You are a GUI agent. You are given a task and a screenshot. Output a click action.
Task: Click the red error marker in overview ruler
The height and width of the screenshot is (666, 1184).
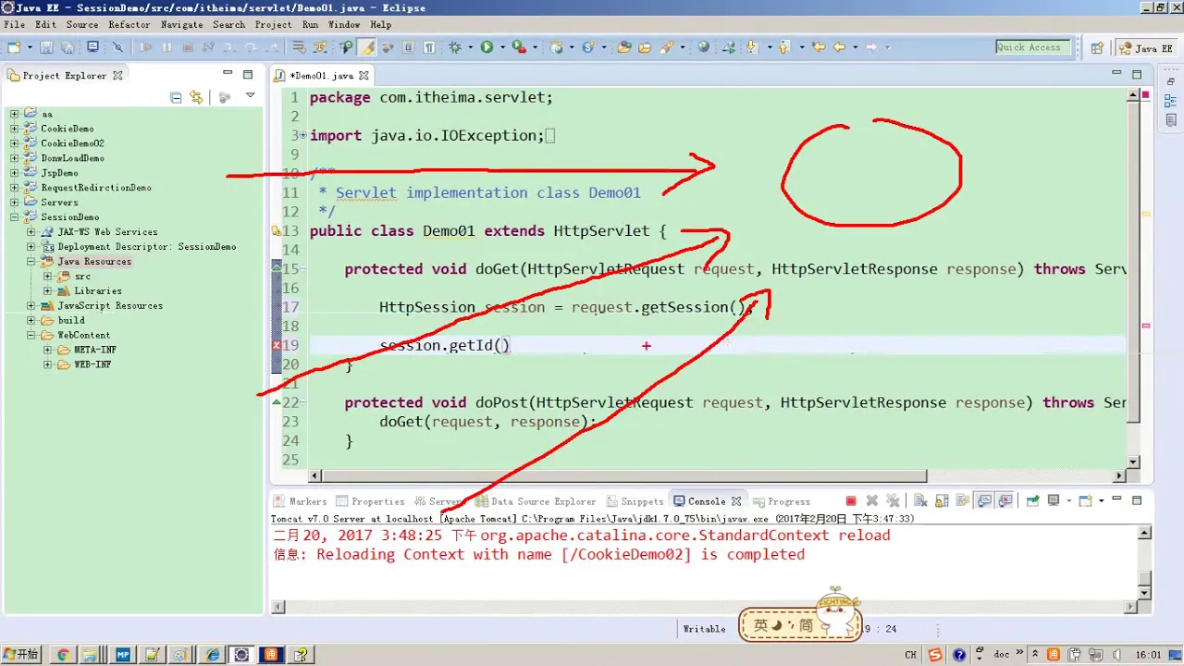(x=1146, y=326)
